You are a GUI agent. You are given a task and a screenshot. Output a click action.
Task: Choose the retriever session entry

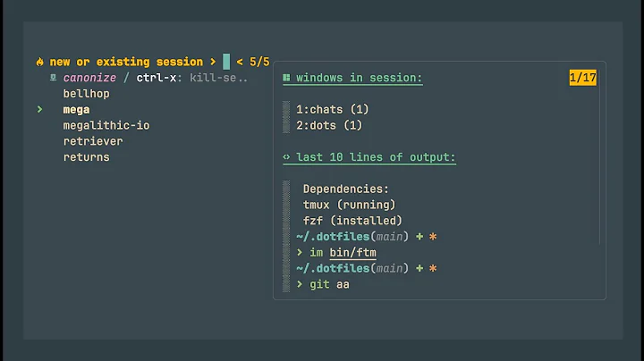93,141
